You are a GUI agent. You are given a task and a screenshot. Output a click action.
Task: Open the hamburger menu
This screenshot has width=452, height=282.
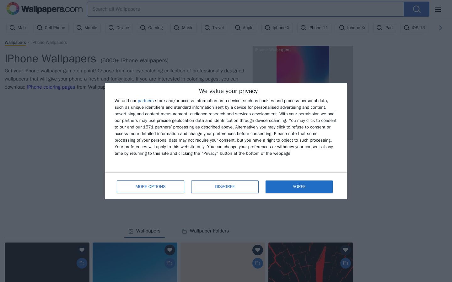pyautogui.click(x=438, y=9)
